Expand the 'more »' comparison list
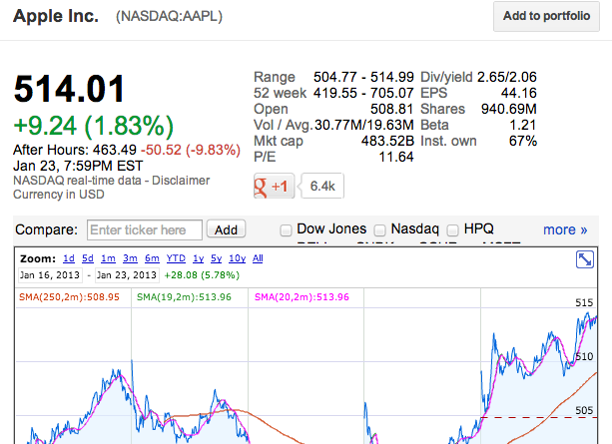 (565, 229)
